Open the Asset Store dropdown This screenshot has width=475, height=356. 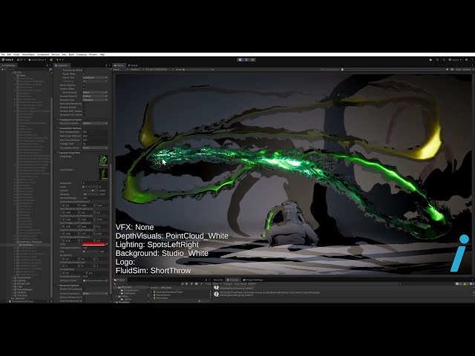coord(36,60)
